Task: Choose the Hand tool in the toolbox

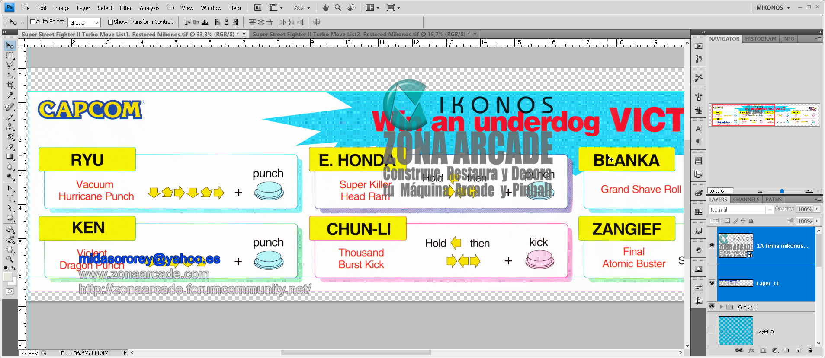Action: coord(10,250)
